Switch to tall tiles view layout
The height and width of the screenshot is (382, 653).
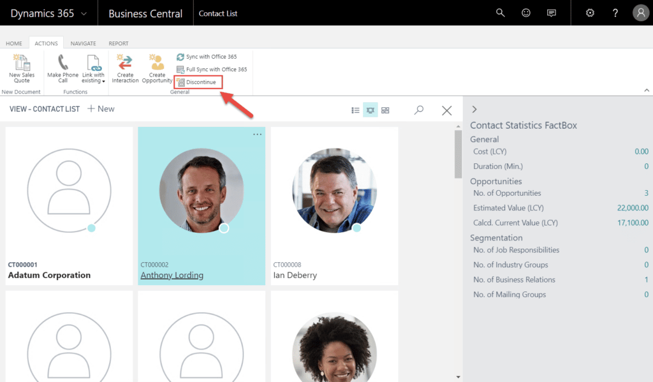click(x=371, y=110)
